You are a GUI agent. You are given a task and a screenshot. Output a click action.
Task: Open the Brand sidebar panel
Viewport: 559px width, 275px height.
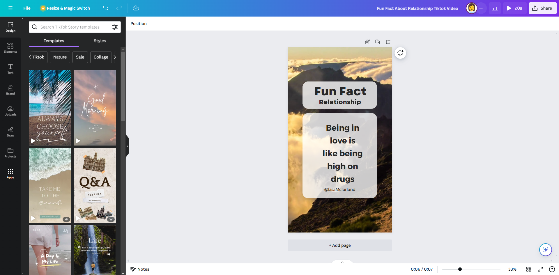[x=10, y=90]
